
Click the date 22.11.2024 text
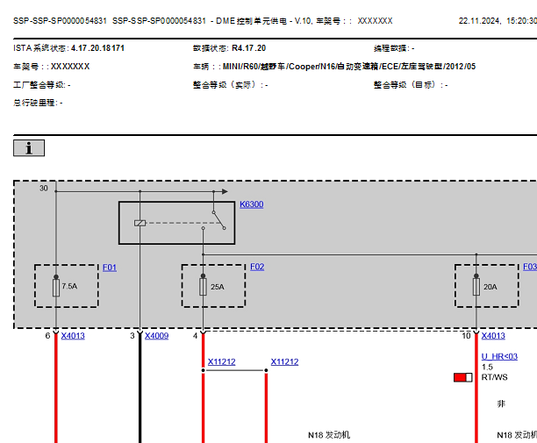479,21
